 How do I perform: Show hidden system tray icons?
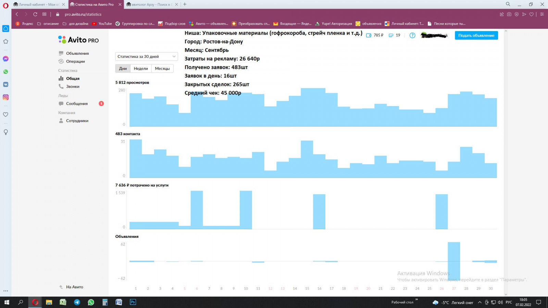[480, 302]
